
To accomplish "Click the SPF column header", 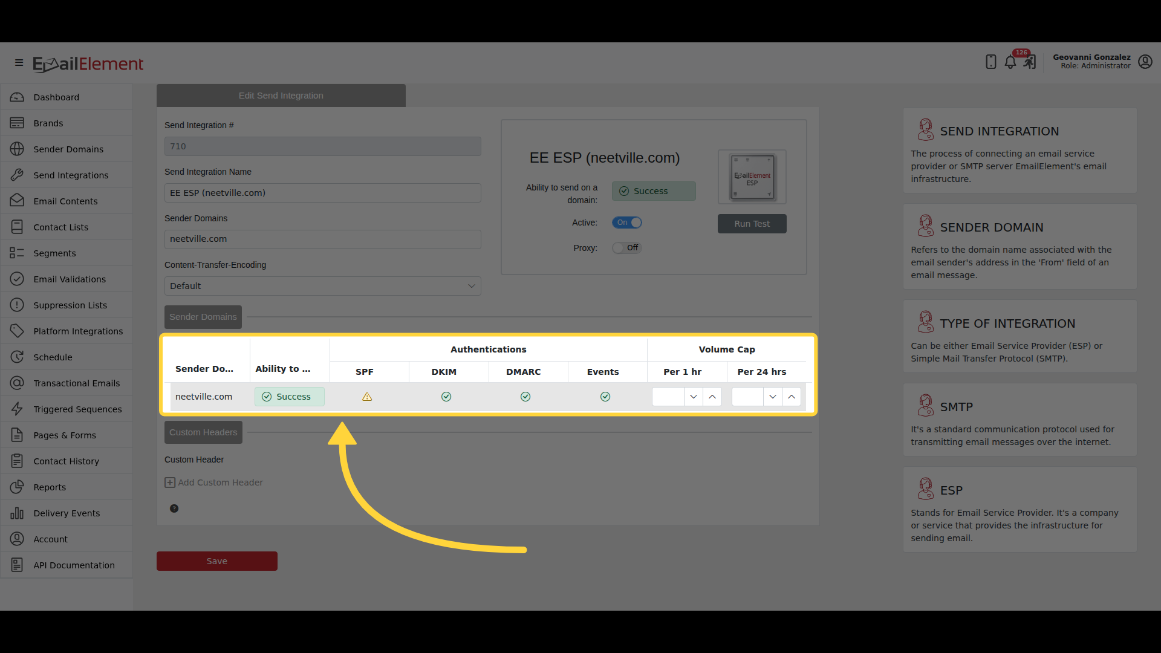I will click(365, 372).
